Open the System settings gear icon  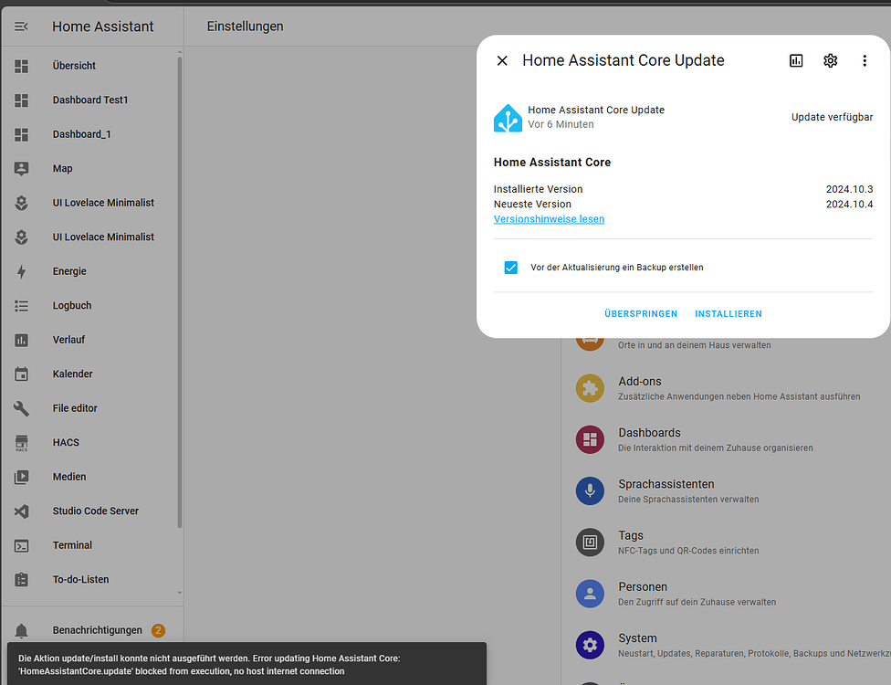(590, 645)
